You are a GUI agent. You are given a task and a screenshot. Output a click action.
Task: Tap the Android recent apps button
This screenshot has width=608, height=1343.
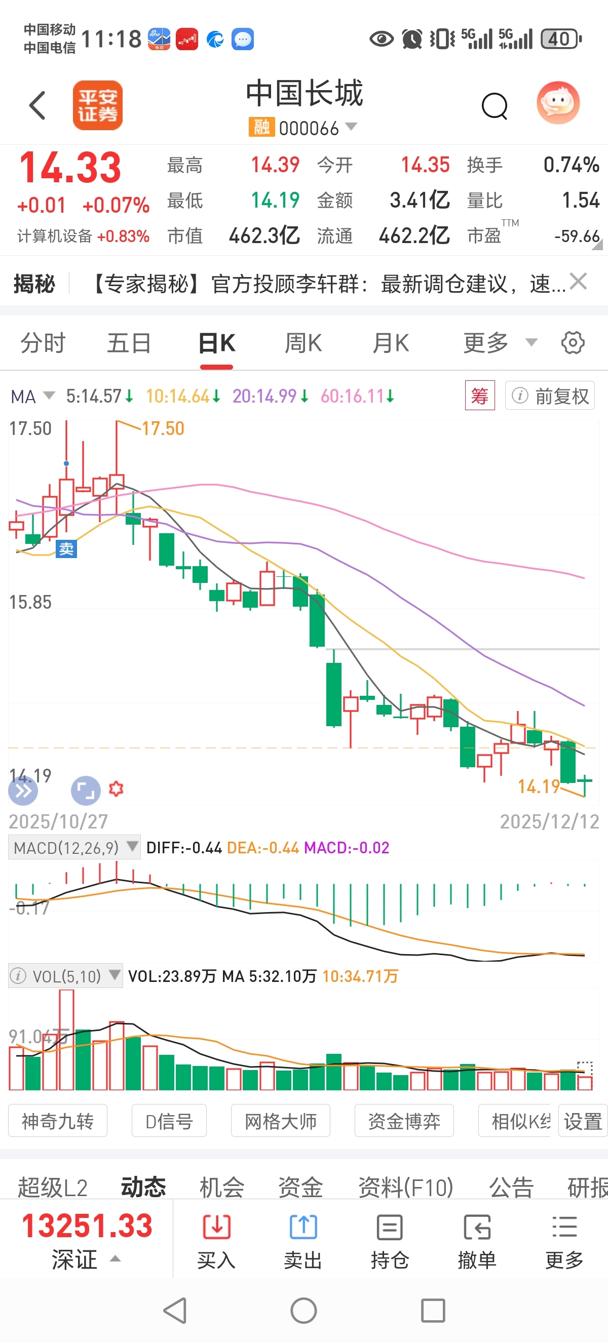433,1310
